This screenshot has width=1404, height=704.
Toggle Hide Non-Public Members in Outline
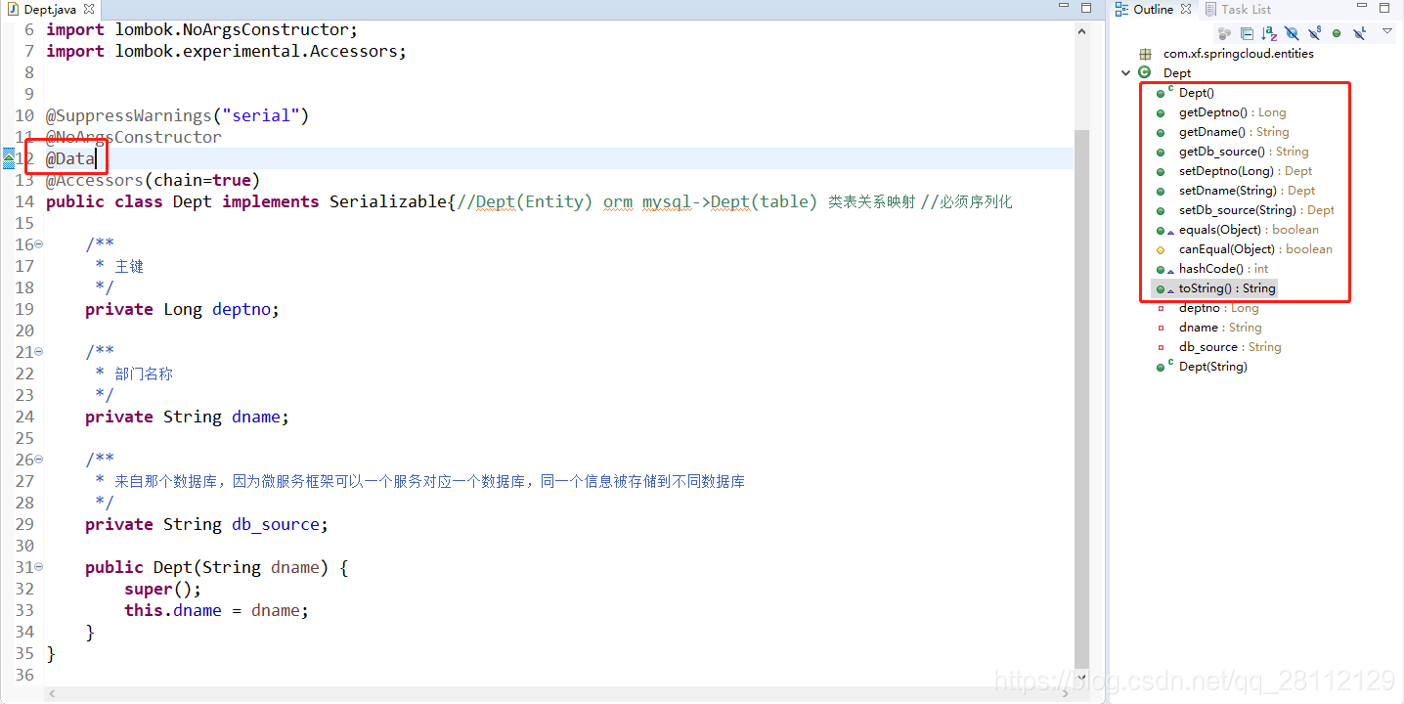pos(1337,33)
